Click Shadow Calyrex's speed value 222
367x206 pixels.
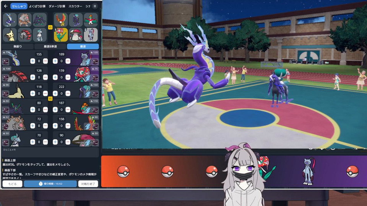(x=62, y=87)
